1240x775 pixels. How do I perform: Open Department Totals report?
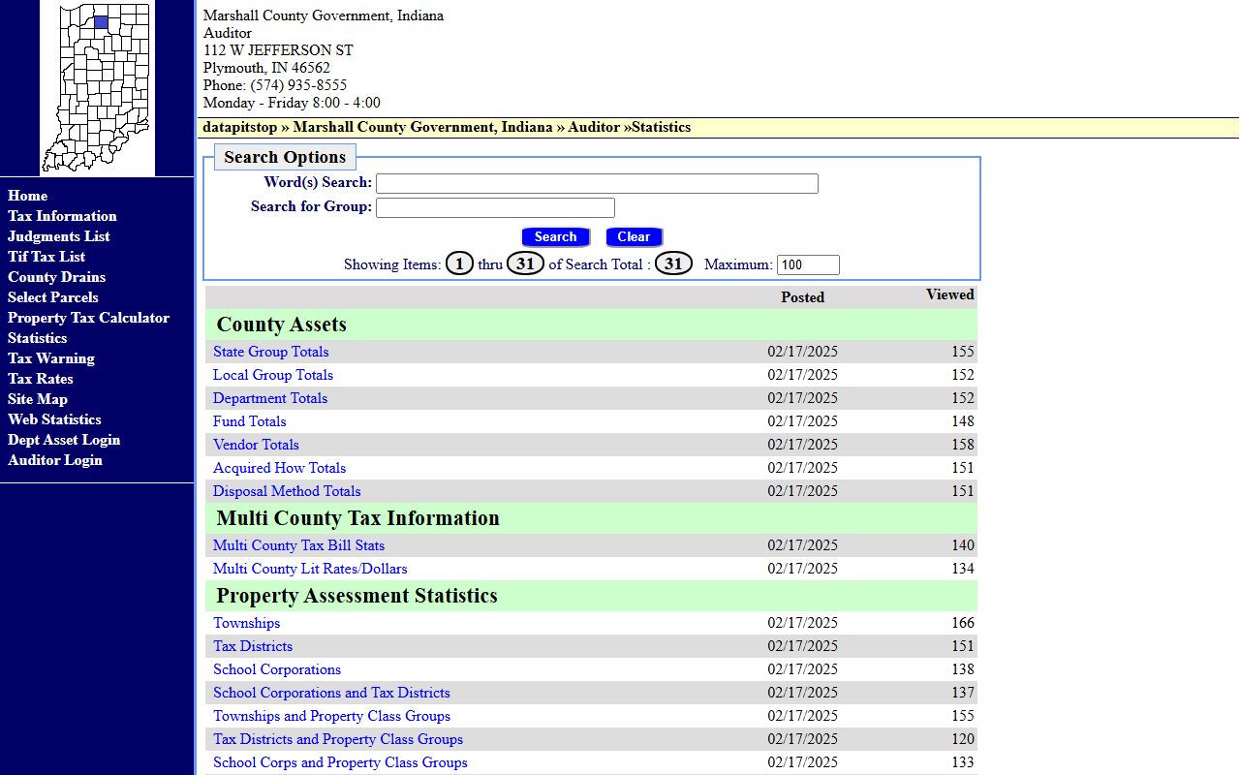pyautogui.click(x=270, y=398)
